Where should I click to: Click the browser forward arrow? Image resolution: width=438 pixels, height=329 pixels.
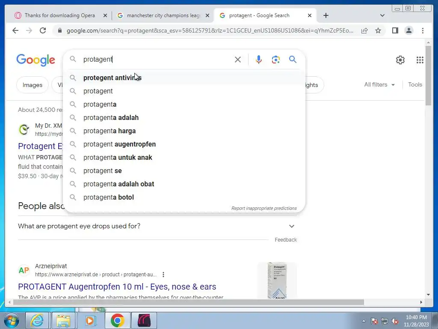29,30
